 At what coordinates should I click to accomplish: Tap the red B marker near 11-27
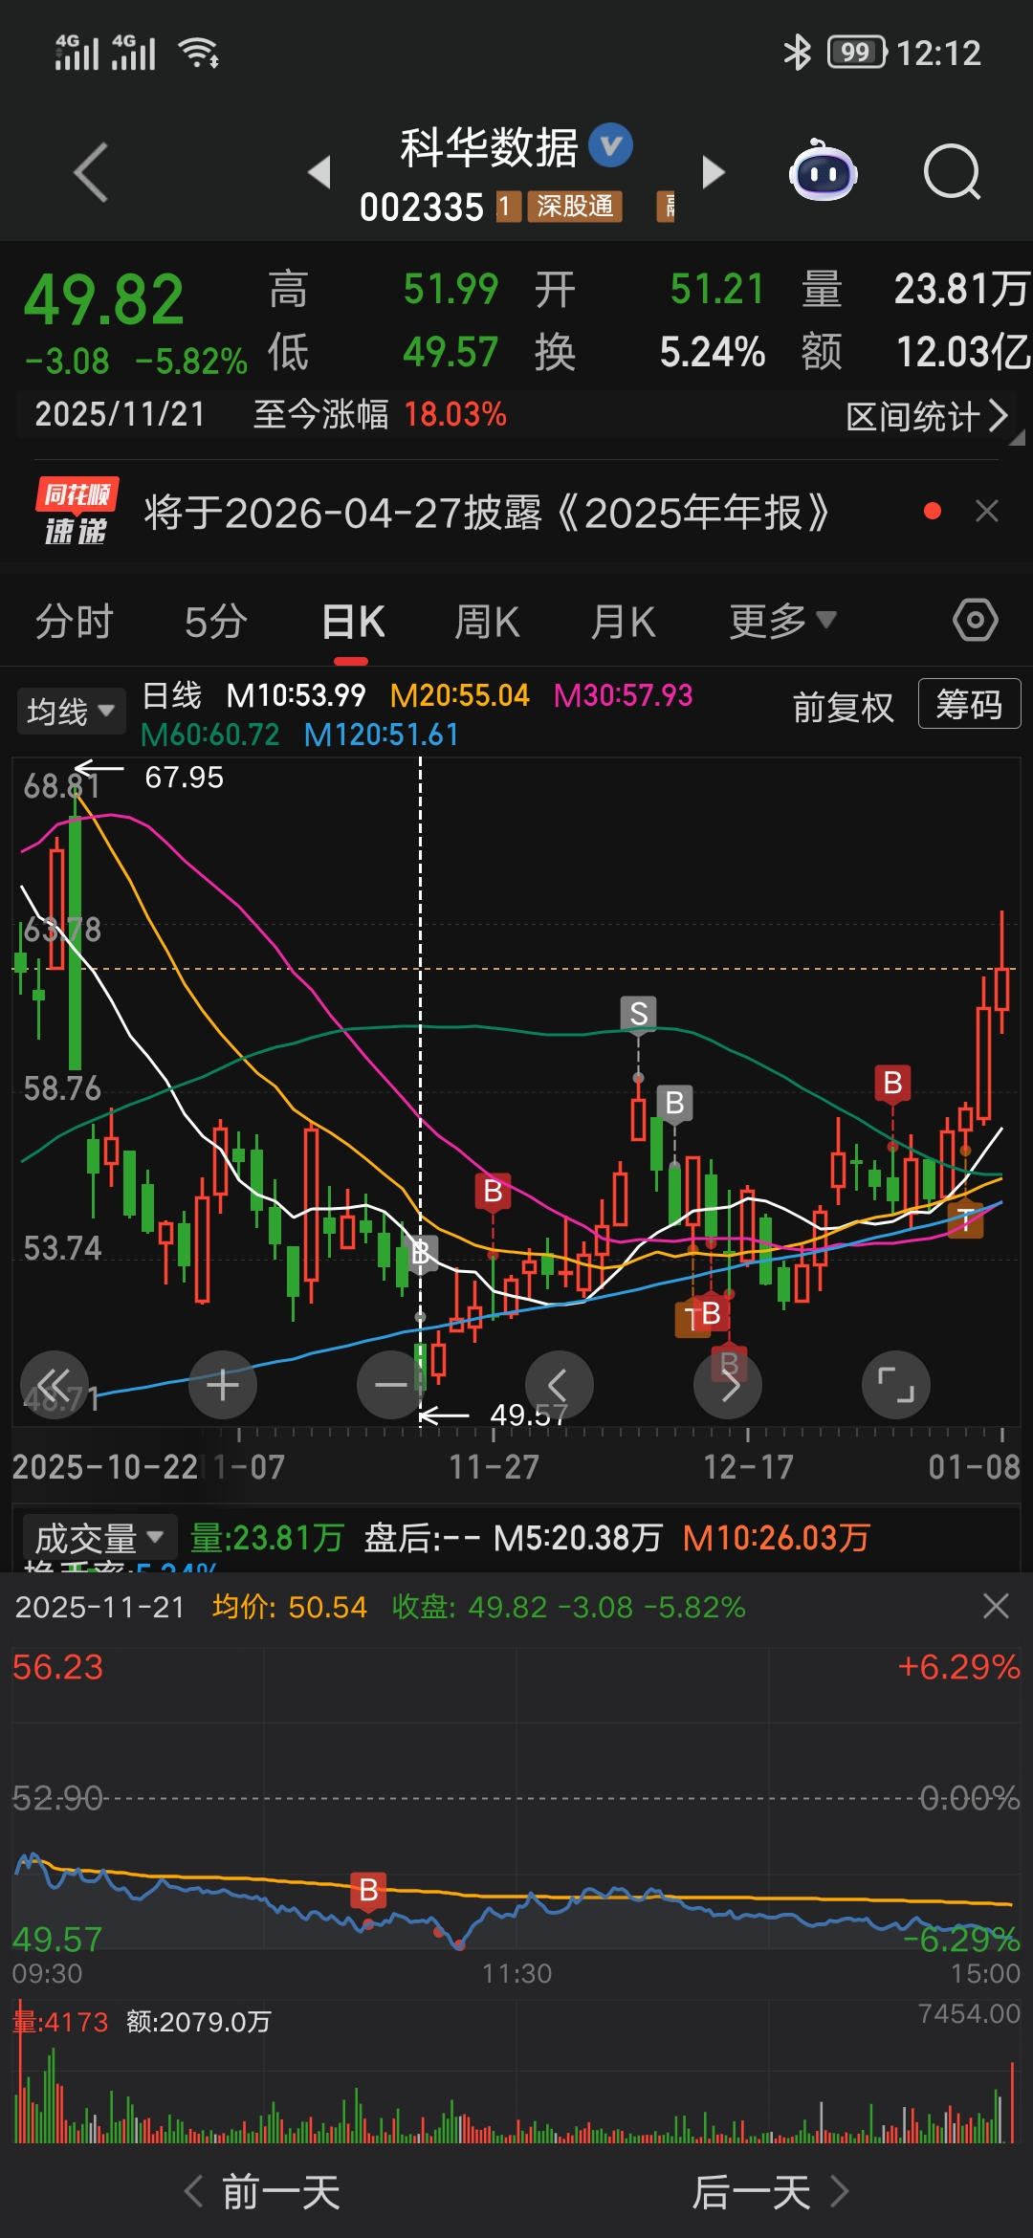[493, 1192]
